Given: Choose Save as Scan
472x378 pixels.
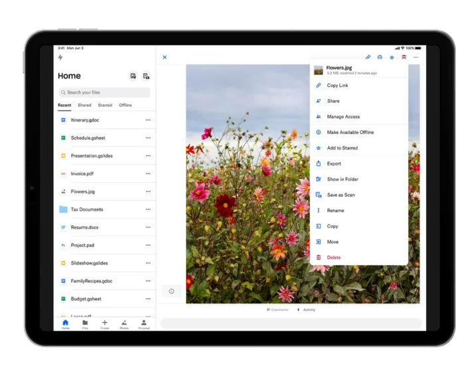Looking at the screenshot, I should (359, 195).
